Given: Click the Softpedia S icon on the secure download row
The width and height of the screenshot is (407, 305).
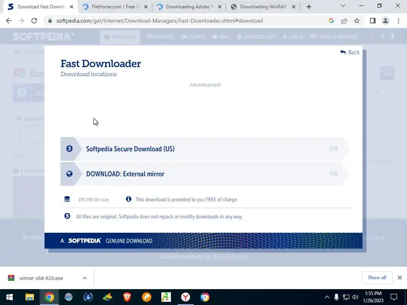Looking at the screenshot, I should pyautogui.click(x=69, y=149).
